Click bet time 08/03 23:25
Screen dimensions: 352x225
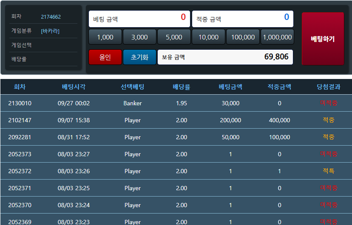click(x=74, y=188)
